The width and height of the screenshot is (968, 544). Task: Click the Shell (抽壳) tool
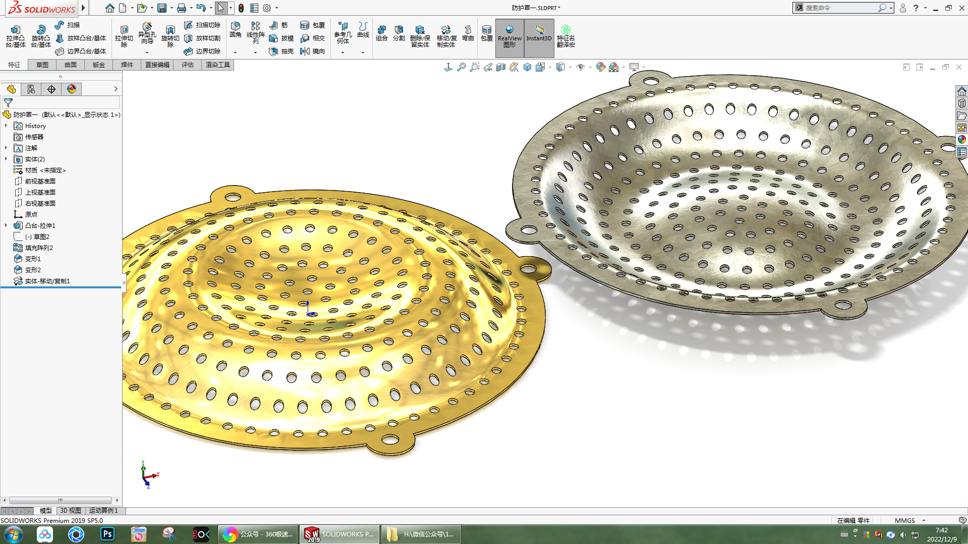pyautogui.click(x=281, y=51)
